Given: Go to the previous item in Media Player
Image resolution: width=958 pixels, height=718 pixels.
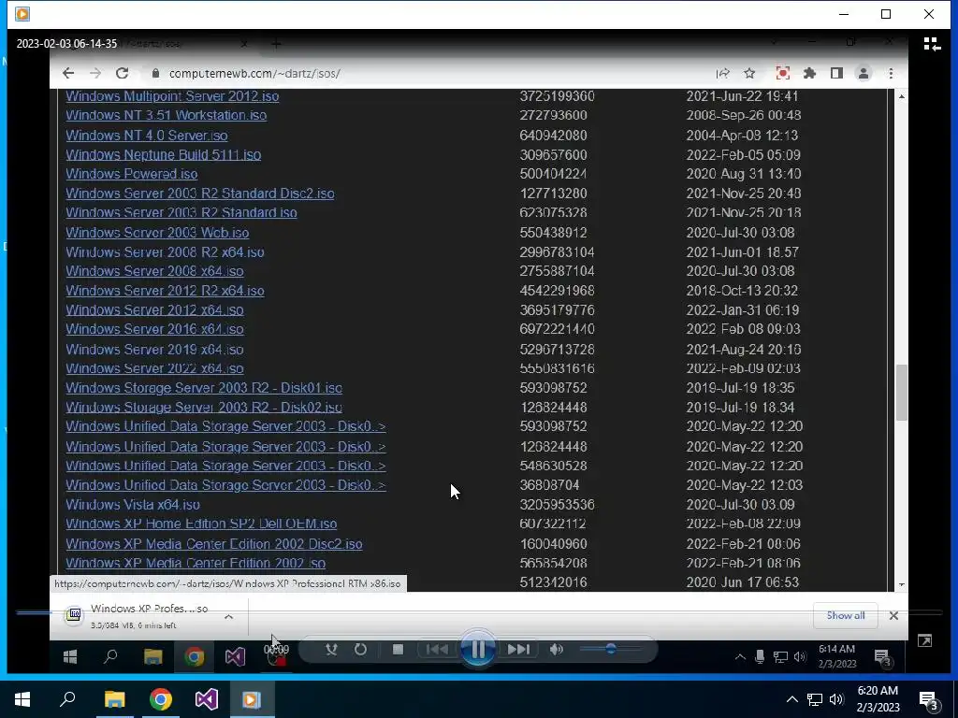Looking at the screenshot, I should point(436,649).
